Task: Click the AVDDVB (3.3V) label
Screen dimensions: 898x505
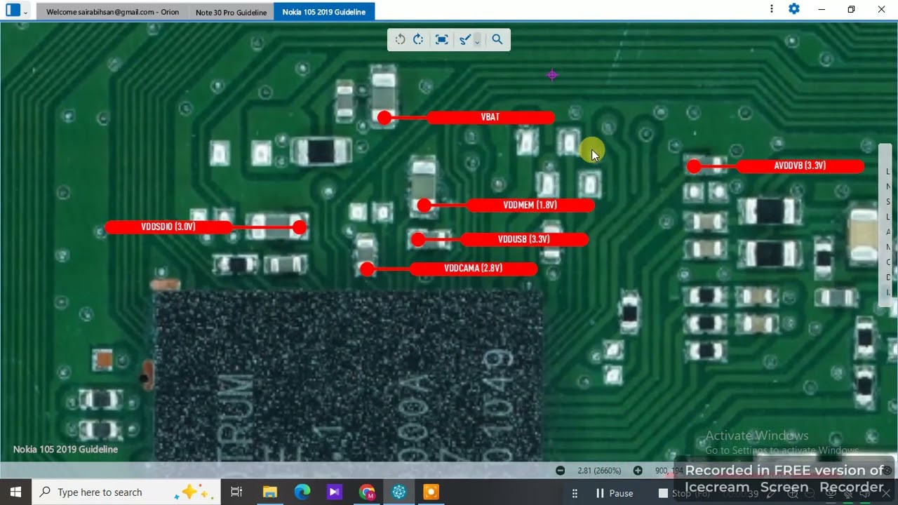Action: [800, 166]
